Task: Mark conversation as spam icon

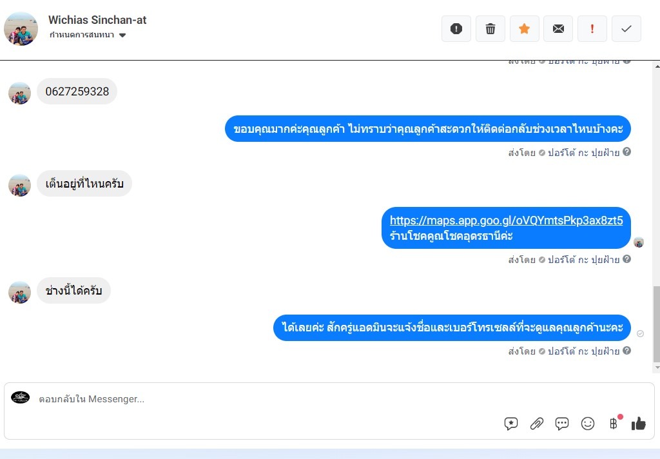Action: (x=456, y=28)
